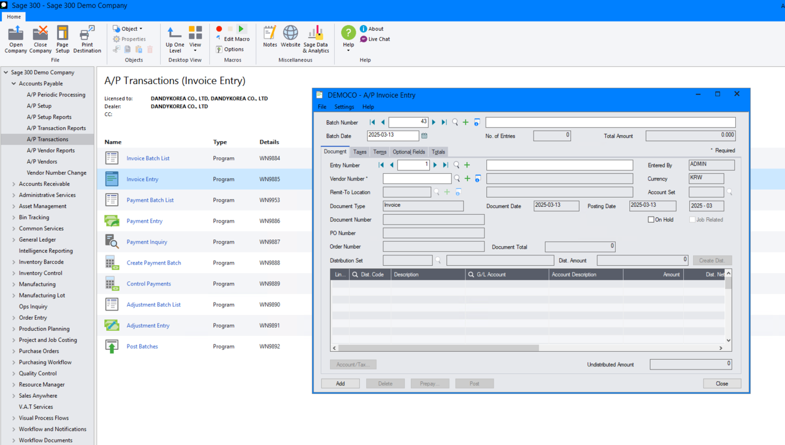785x445 pixels.
Task: Click the Print Destination icon
Action: tap(87, 39)
